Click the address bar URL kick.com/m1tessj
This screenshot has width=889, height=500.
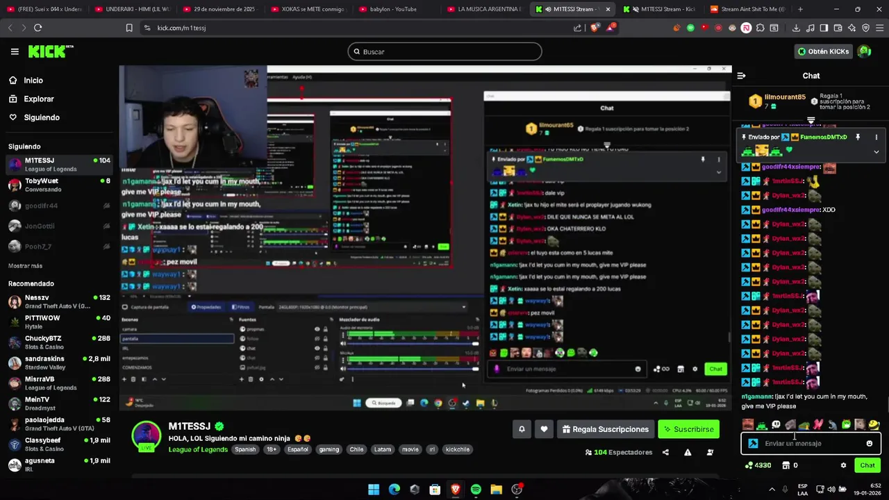click(181, 28)
